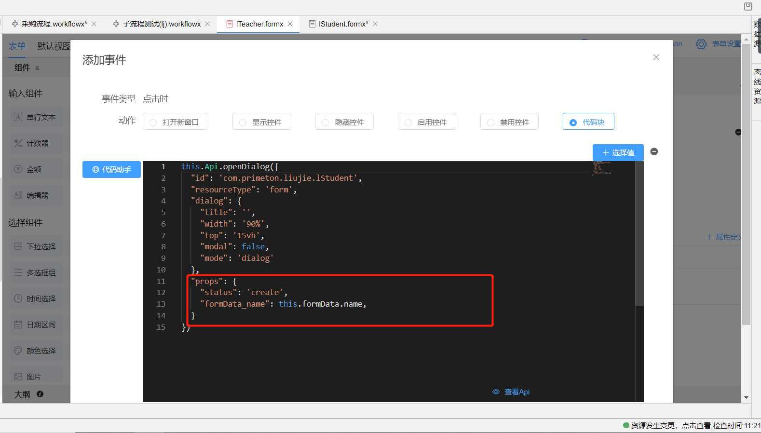Open the 采购流程.workflowx tab
Viewport: 761px width, 433px height.
(x=54, y=24)
